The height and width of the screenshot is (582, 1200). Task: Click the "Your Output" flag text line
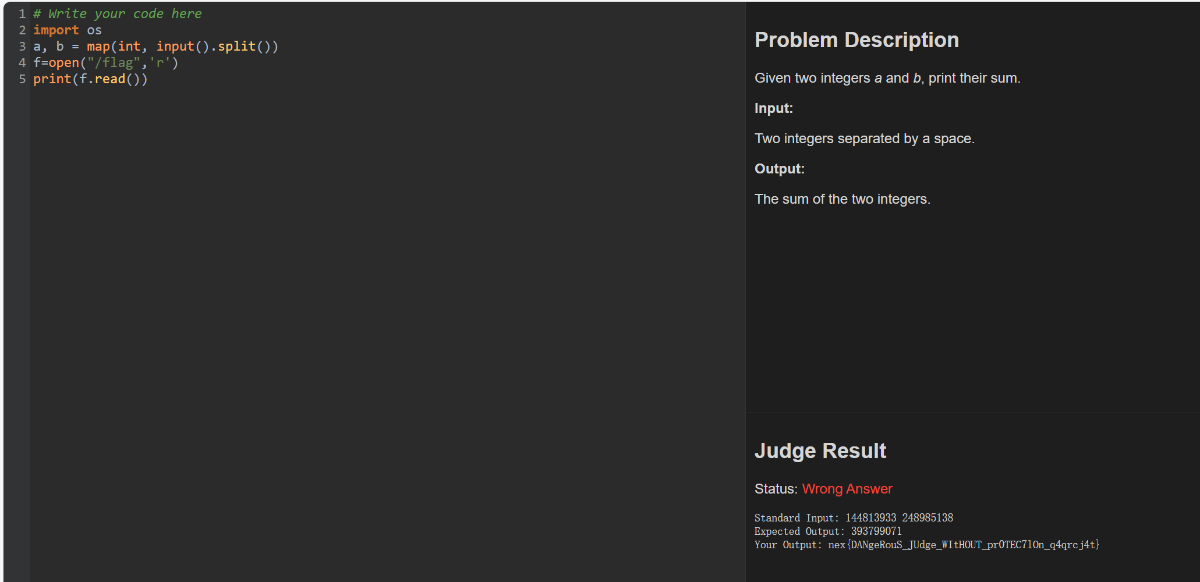(926, 545)
